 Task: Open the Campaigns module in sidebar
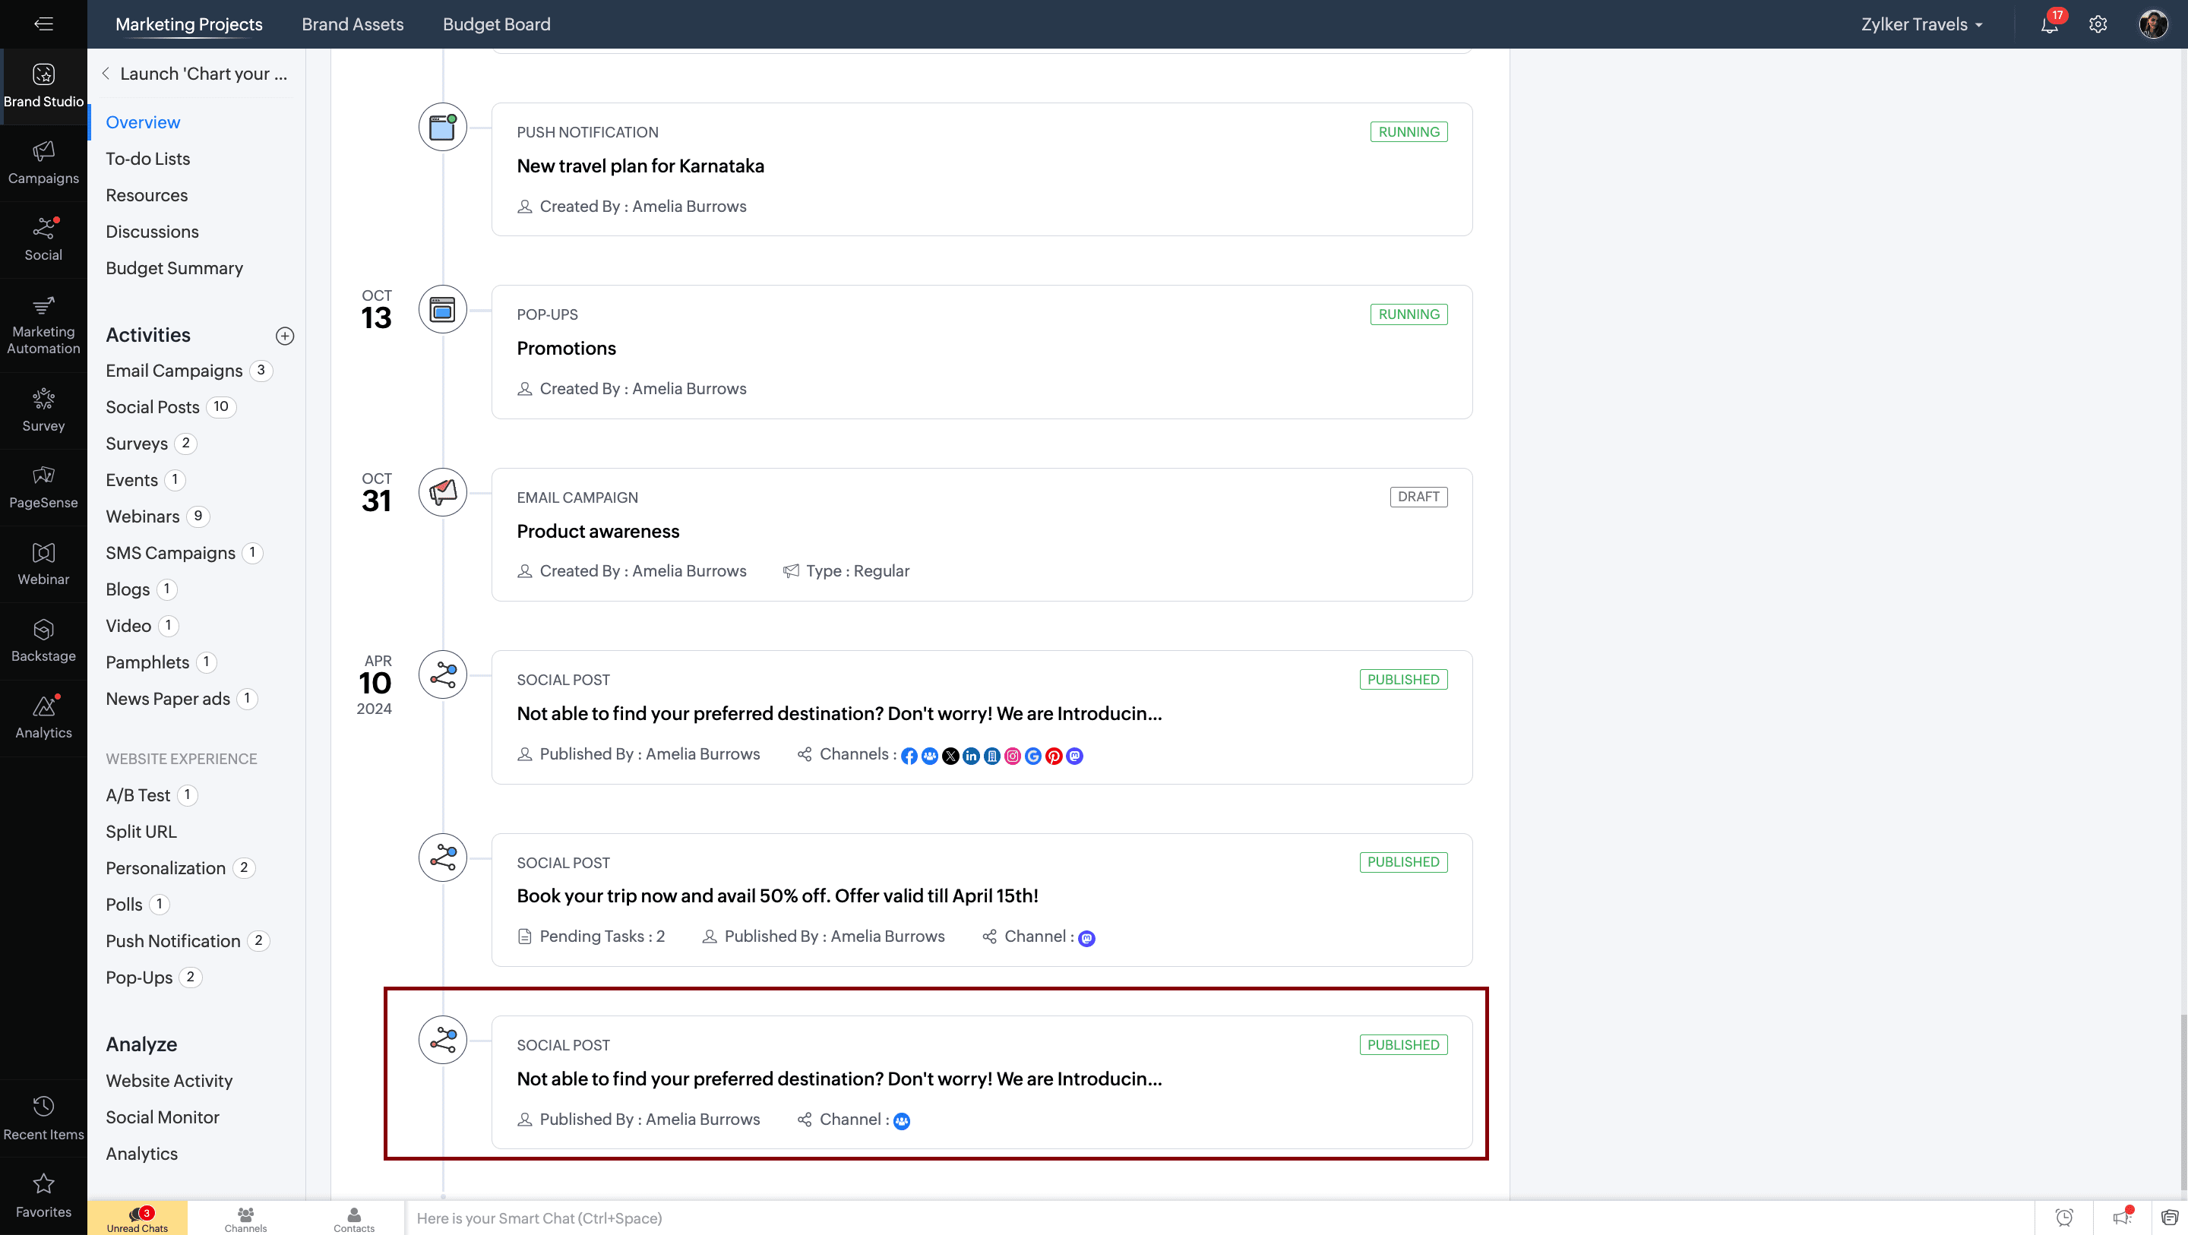(43, 163)
